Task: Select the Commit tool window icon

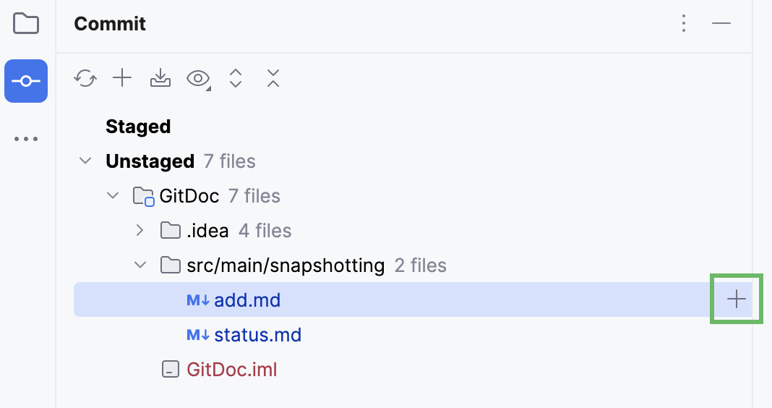Action: coord(26,81)
